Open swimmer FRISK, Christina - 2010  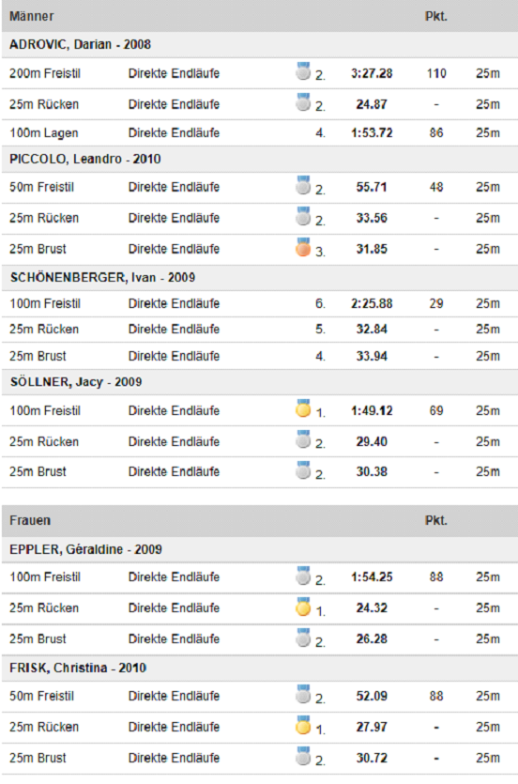(78, 668)
